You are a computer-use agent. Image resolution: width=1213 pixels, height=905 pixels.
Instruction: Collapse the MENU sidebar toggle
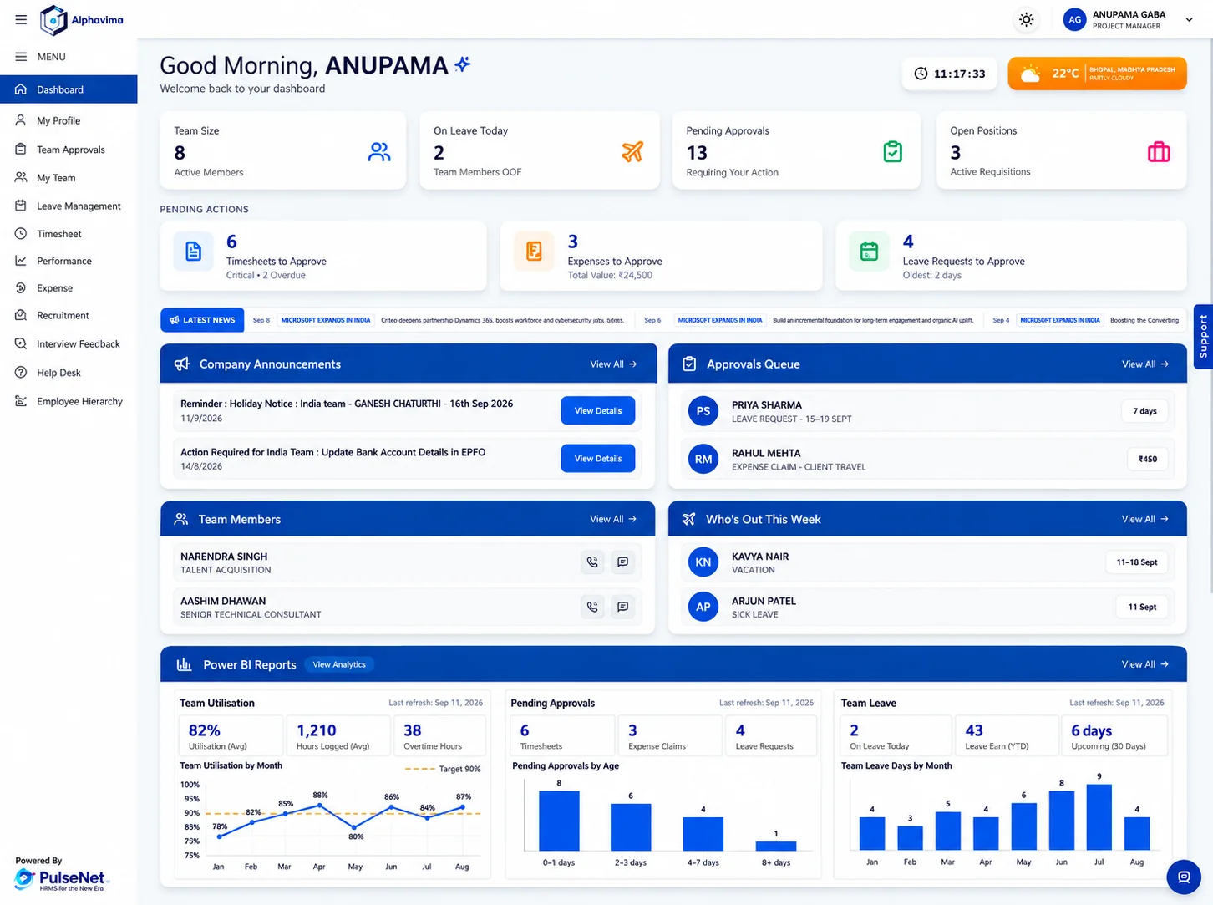click(x=21, y=57)
